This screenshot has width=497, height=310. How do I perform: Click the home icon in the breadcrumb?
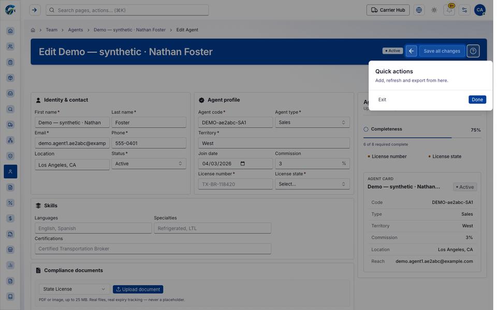point(33,30)
